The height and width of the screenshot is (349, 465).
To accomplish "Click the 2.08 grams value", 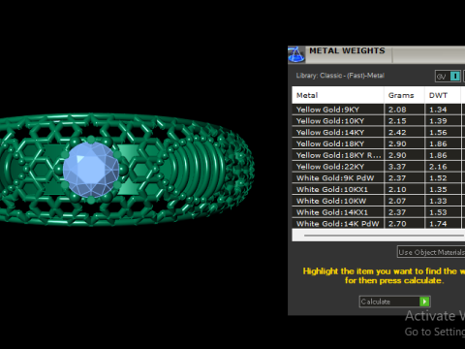I will pos(397,110).
